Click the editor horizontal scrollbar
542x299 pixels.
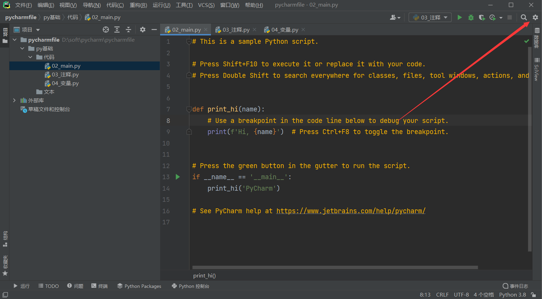[x=335, y=267]
